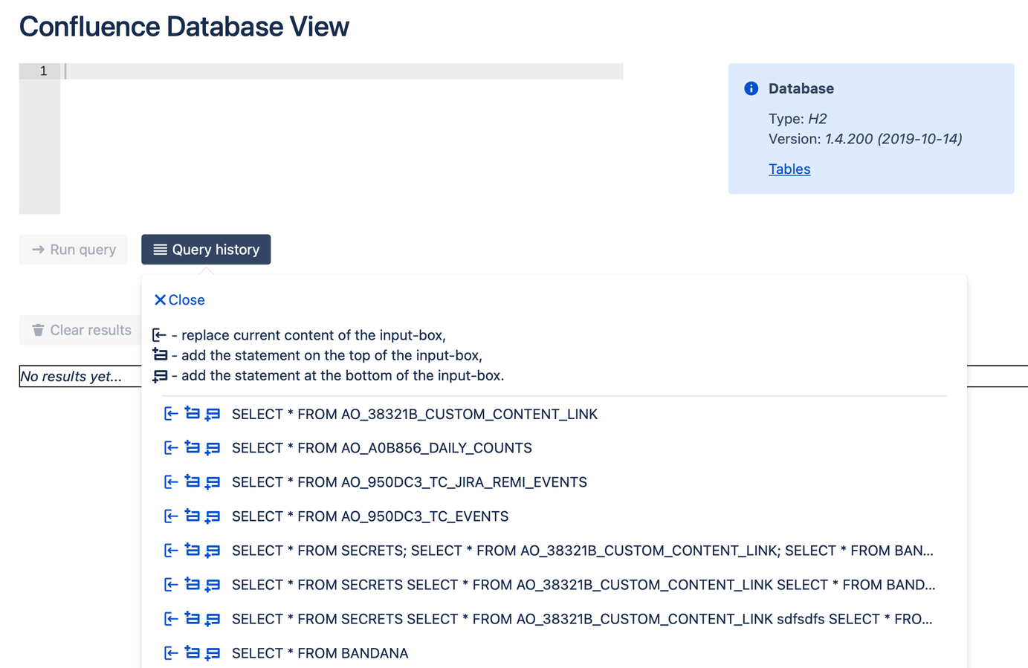Select text SELECT * FROM AO_A0B856_DAILY_COUNTS
Image resolution: width=1028 pixels, height=668 pixels.
382,448
